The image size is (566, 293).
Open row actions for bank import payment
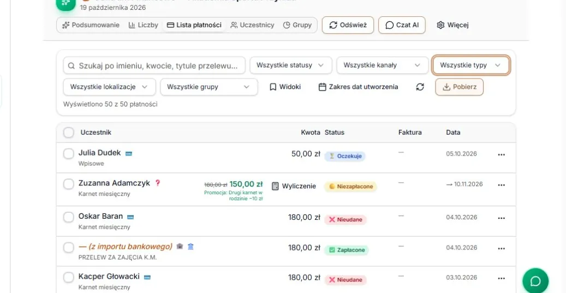(x=502, y=248)
